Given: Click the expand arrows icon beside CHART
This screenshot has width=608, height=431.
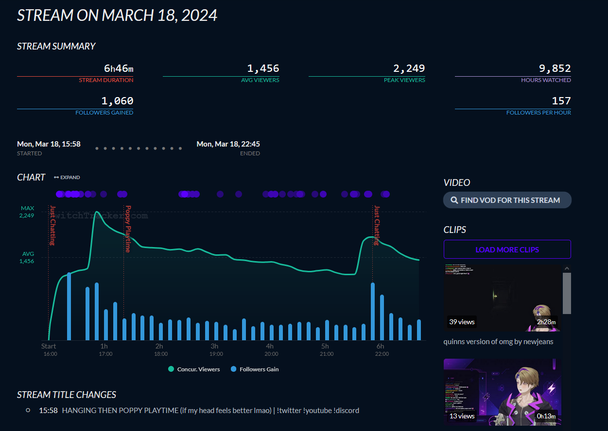Looking at the screenshot, I should [x=56, y=178].
